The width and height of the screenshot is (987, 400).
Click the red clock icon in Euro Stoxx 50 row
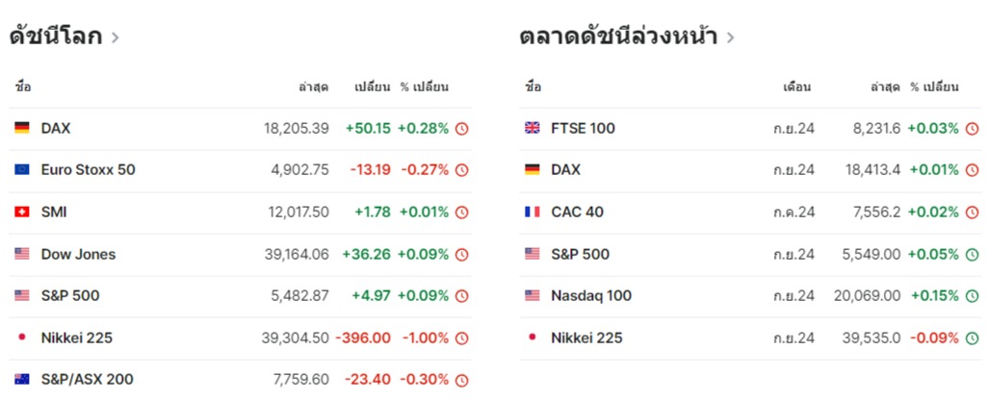(x=462, y=170)
